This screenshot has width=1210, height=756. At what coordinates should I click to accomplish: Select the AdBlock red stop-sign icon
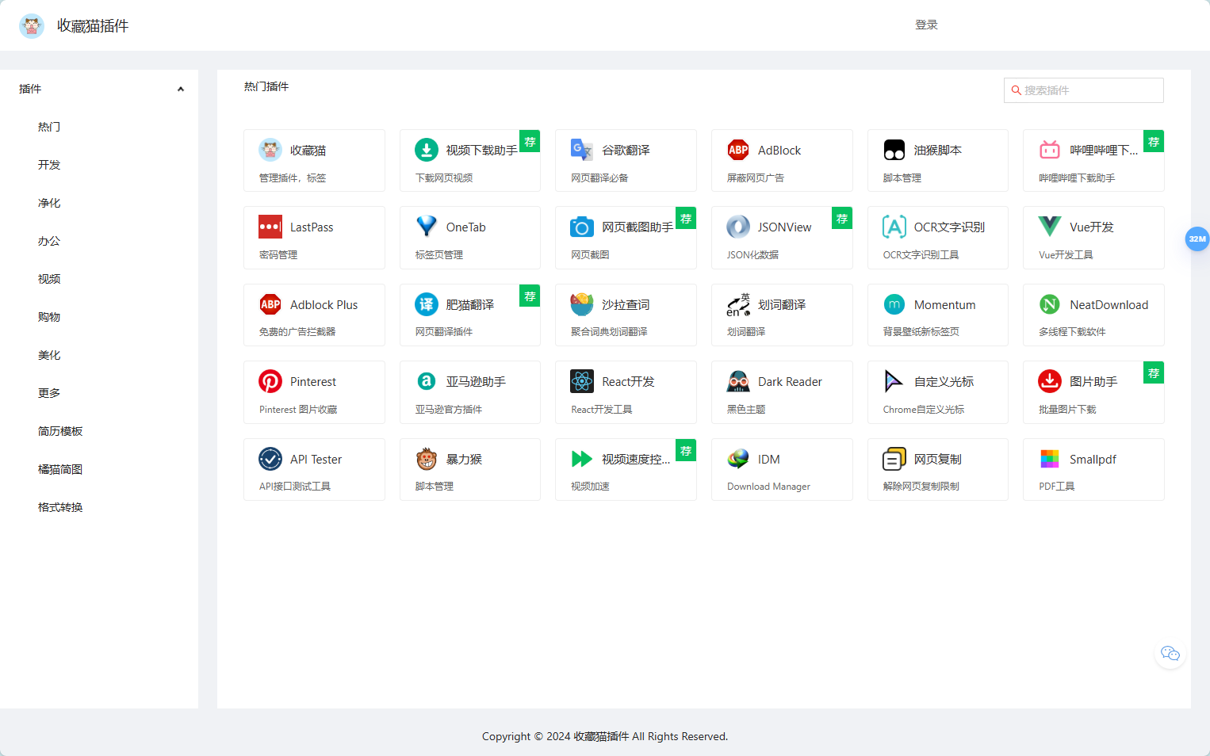(x=738, y=150)
